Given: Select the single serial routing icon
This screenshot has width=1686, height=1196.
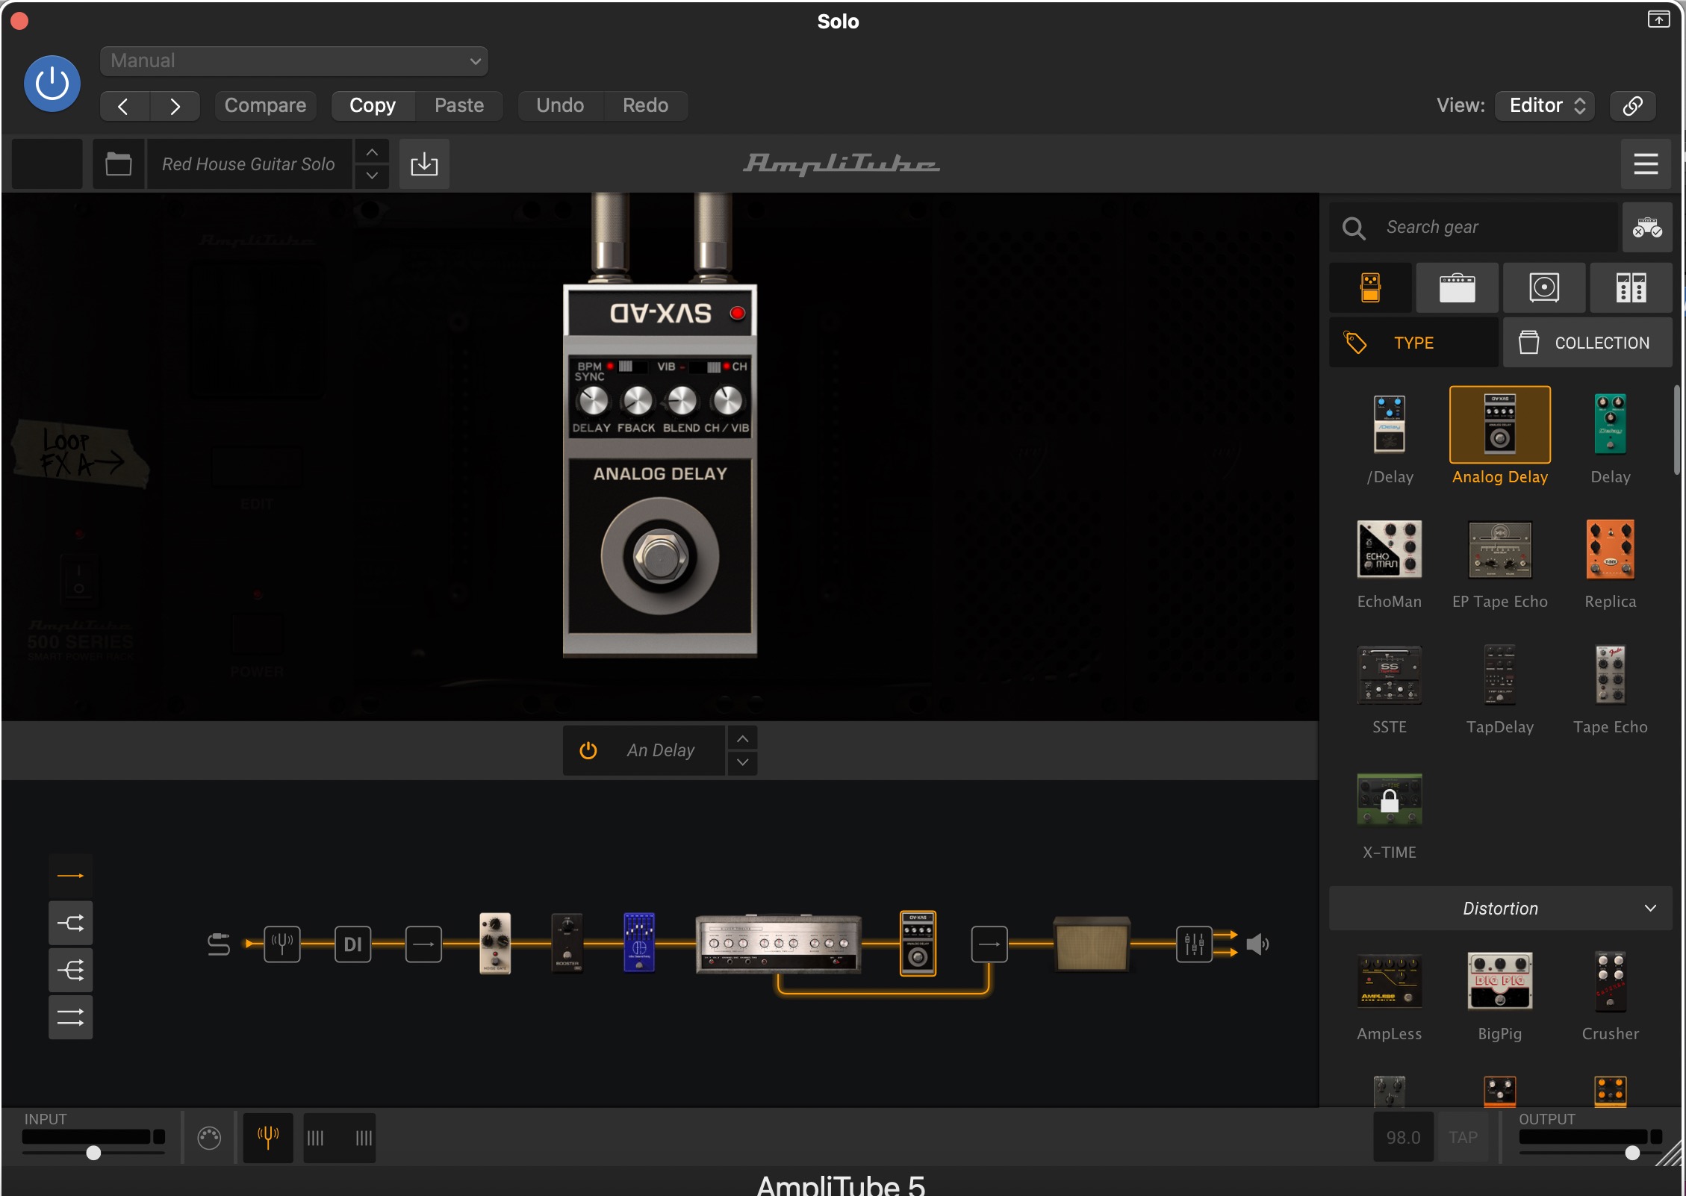Looking at the screenshot, I should point(71,876).
